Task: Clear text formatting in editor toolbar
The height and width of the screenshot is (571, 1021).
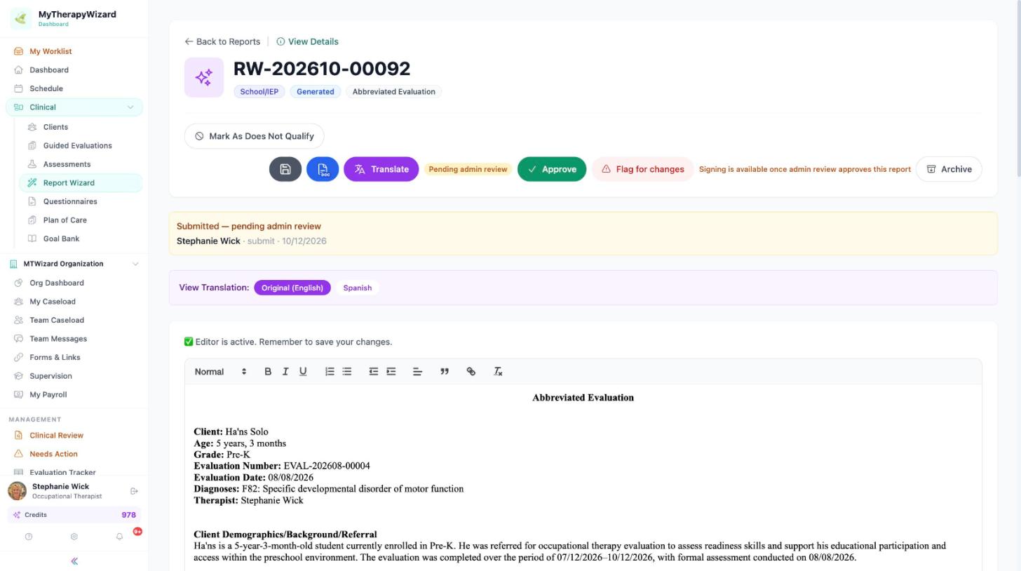Action: pos(498,372)
